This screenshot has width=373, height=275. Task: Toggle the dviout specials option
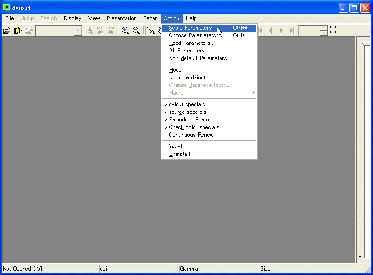(x=187, y=104)
